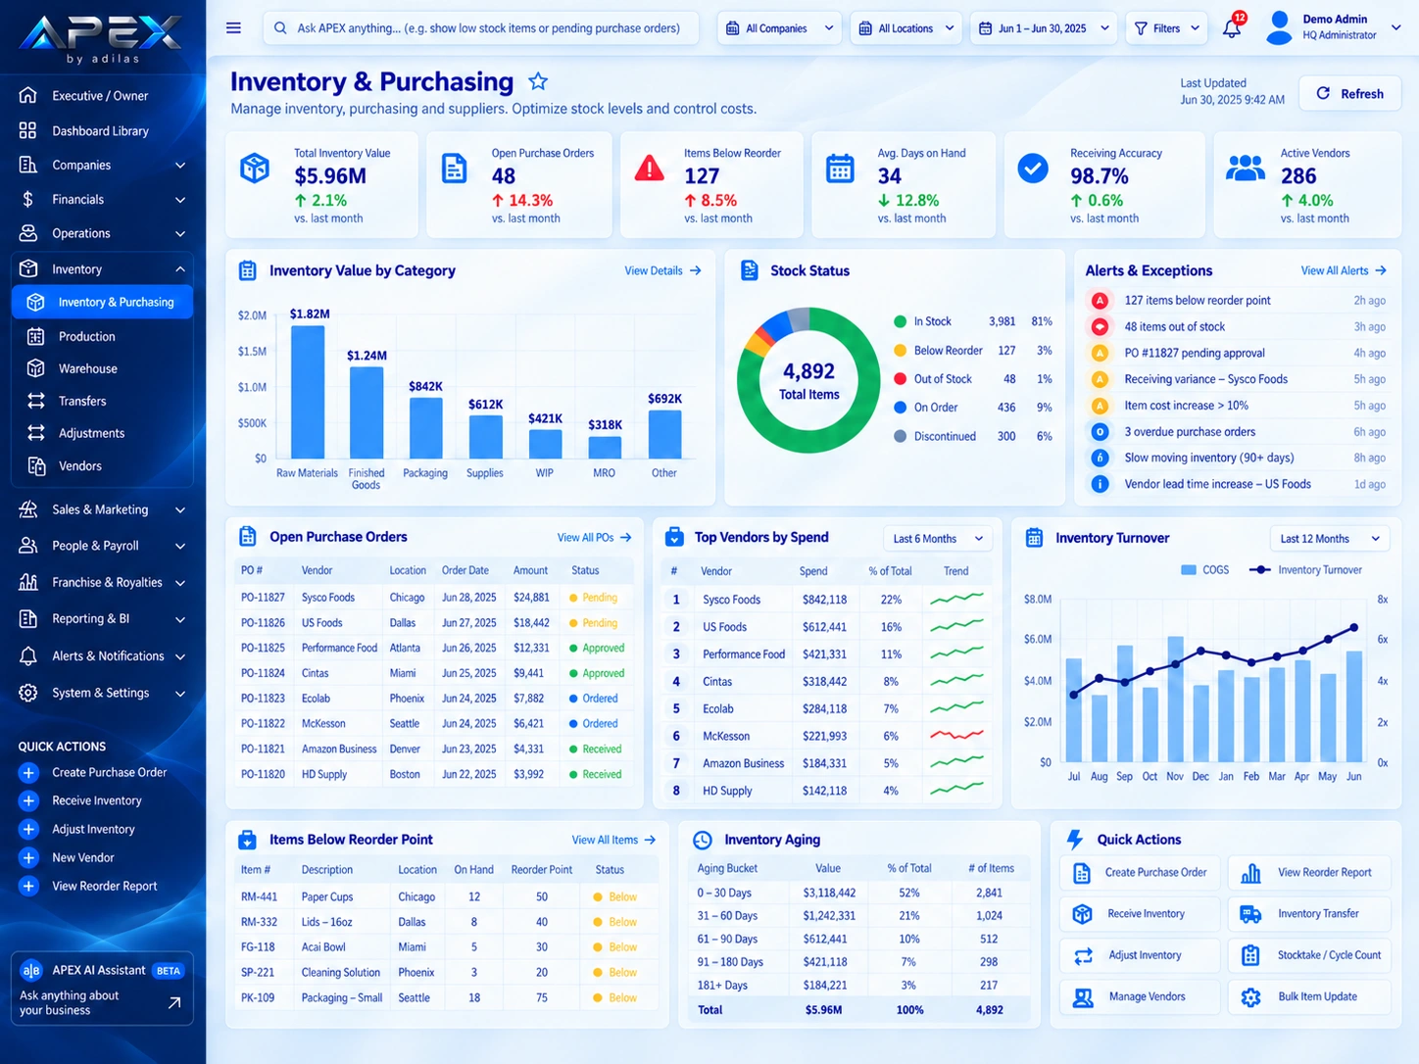The width and height of the screenshot is (1419, 1064).
Task: Click View Details link for inventory value
Action: click(663, 270)
